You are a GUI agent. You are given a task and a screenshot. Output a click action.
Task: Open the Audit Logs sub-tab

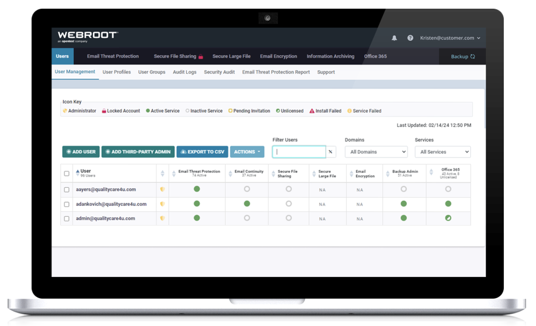tap(185, 72)
